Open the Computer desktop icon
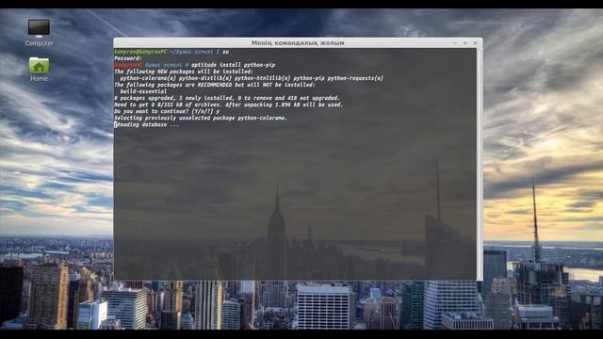The image size is (603, 339). (x=39, y=32)
